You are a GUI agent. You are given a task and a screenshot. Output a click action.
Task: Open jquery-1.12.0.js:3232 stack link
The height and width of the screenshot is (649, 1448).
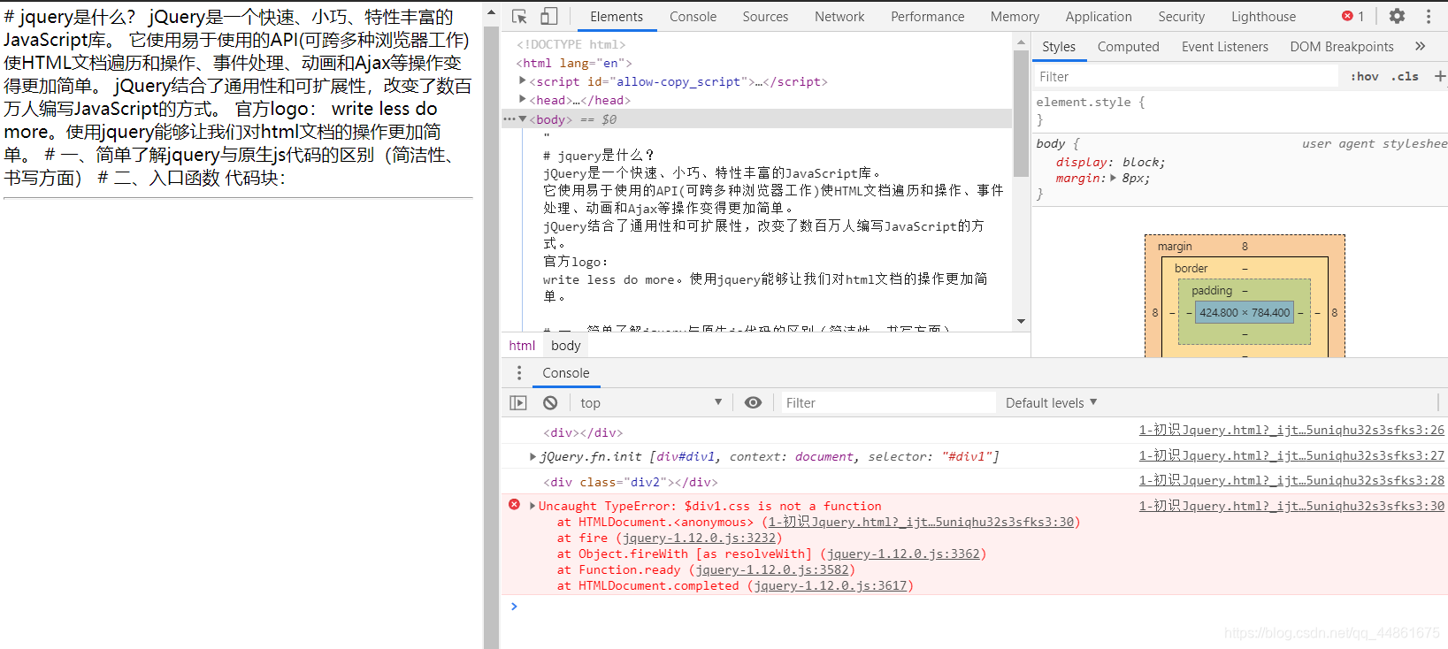[x=699, y=538]
